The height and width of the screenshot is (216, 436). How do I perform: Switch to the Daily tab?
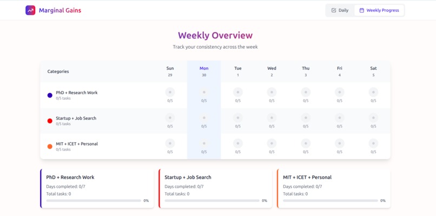click(340, 10)
